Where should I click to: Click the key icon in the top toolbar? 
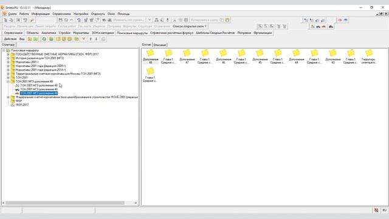[x=32, y=20]
